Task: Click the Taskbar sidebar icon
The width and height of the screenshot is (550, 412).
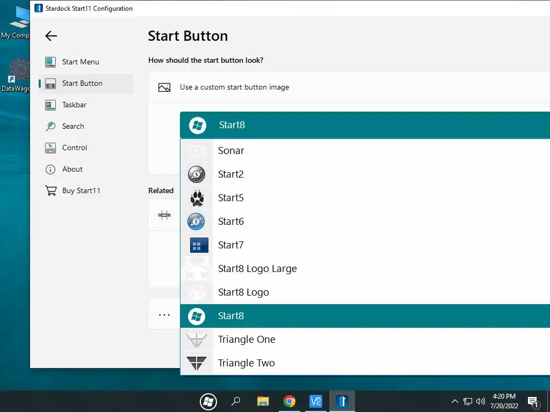Action: 50,105
